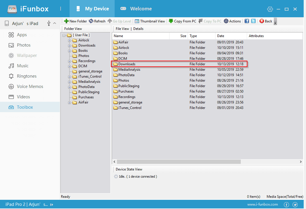Select the Downloads folder in file list
This screenshot has width=306, height=209.
click(179, 64)
